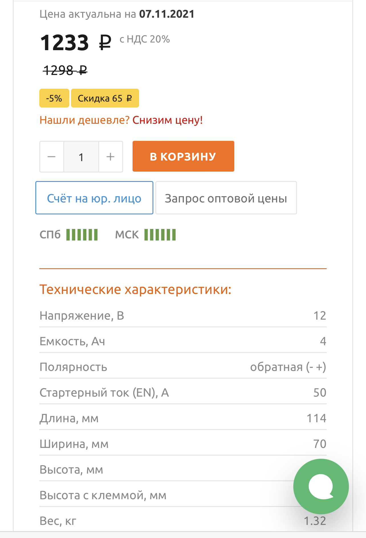
Task: Click the «Нашли дешевле?» text
Action: 85,120
